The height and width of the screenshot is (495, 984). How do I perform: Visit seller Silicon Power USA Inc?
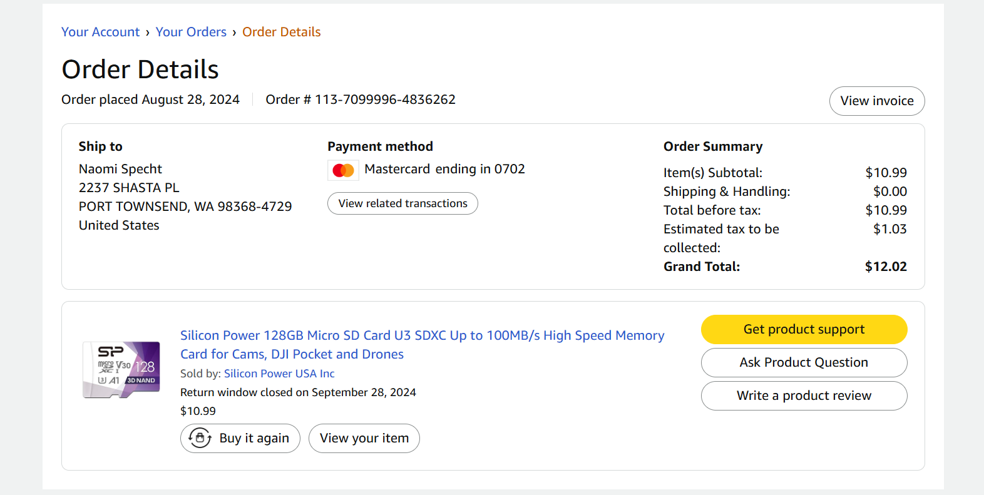click(x=279, y=374)
